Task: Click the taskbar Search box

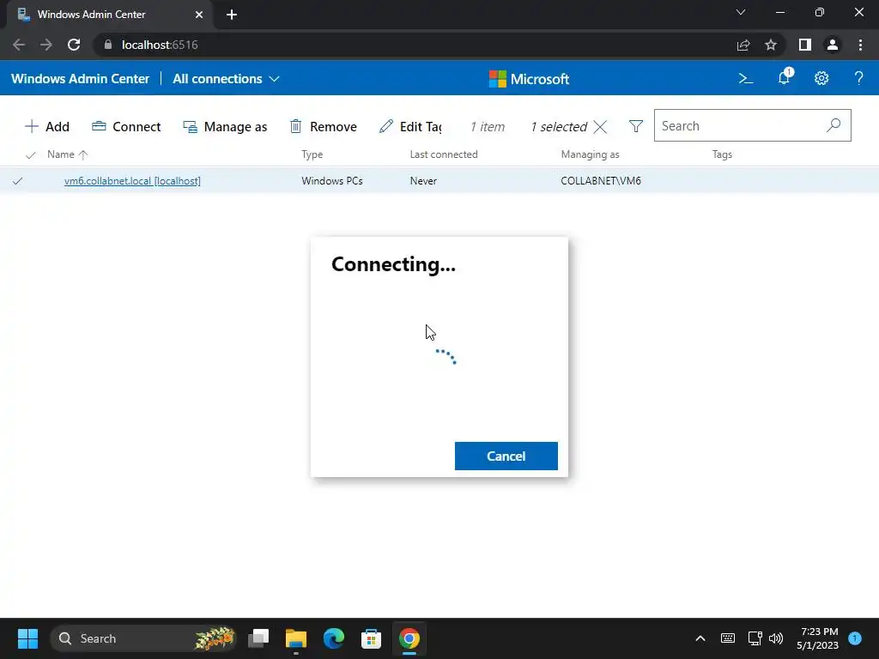Action: coord(143,638)
